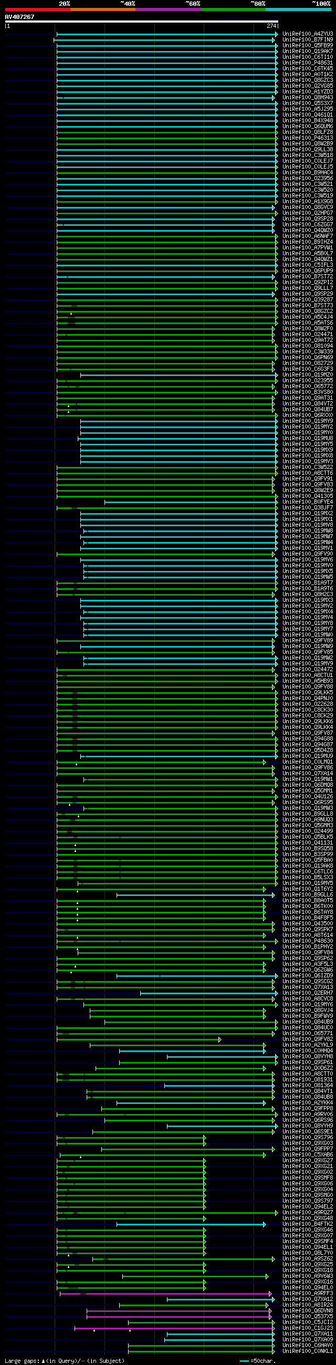Select hit label UniRef100_Q537X5
Screen dimensions: 336x1365
[308, 1316]
